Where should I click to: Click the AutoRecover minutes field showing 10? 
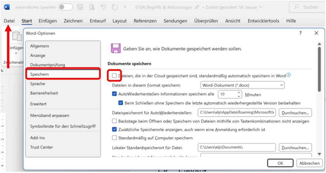(x=227, y=94)
